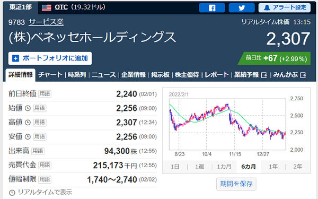Click the current price 2,307

[x=288, y=39]
